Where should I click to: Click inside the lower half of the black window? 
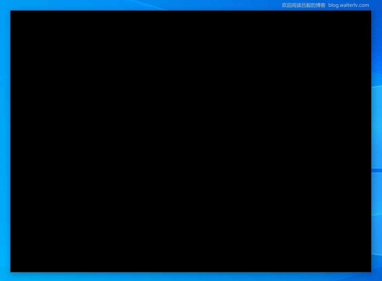pyautogui.click(x=191, y=211)
